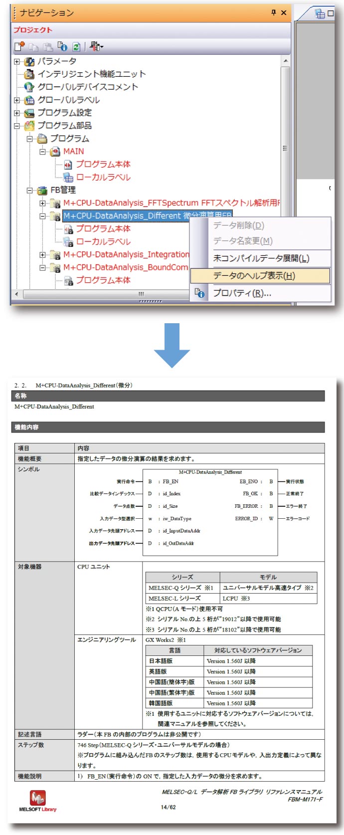Image resolution: width=344 pixels, height=835 pixels.
Task: Select プログラム本体 under BoundCom FB
Action: 103,281
